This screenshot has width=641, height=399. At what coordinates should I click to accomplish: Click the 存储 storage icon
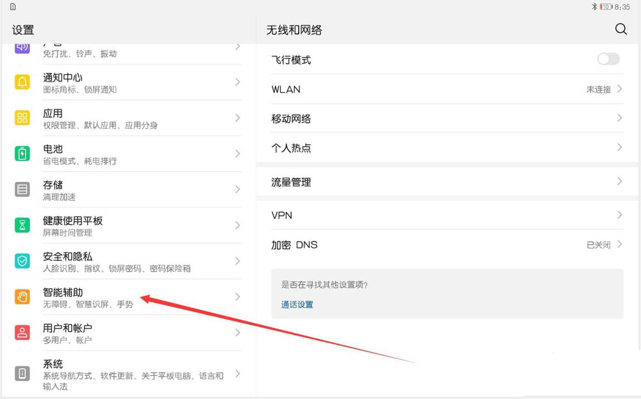(21, 190)
